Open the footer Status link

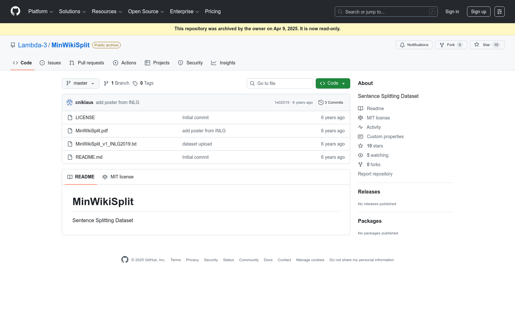(x=229, y=260)
